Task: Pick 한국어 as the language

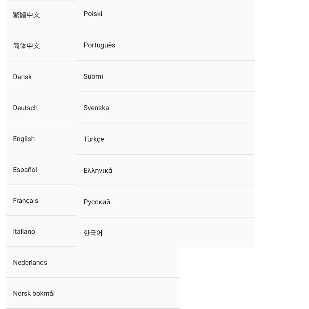Action: click(x=93, y=233)
